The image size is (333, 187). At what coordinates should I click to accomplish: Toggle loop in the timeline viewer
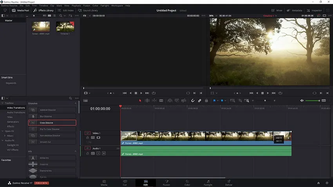coord(281,93)
